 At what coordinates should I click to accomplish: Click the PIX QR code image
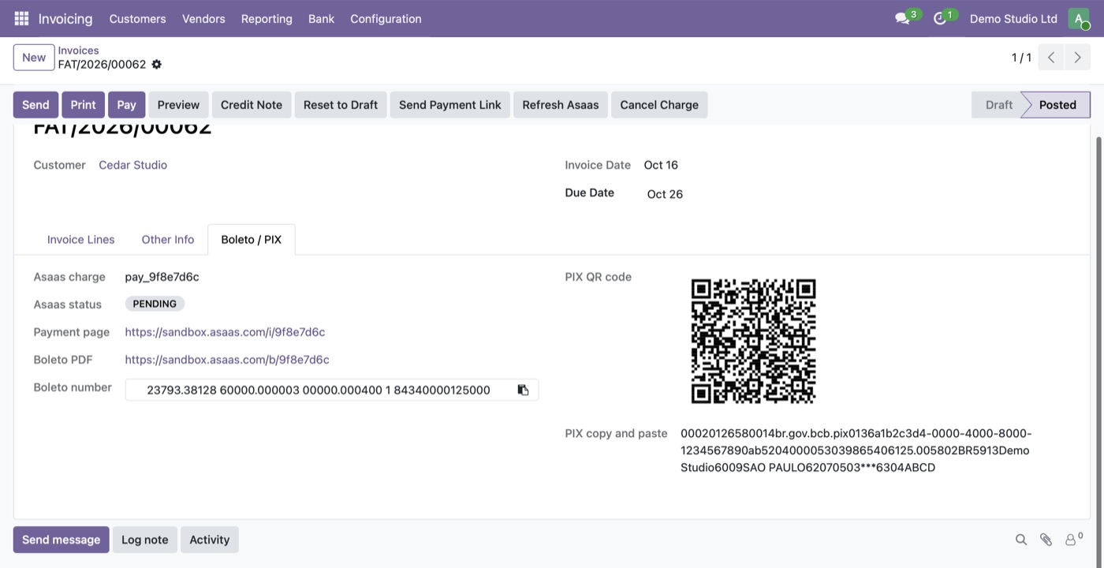tap(753, 341)
